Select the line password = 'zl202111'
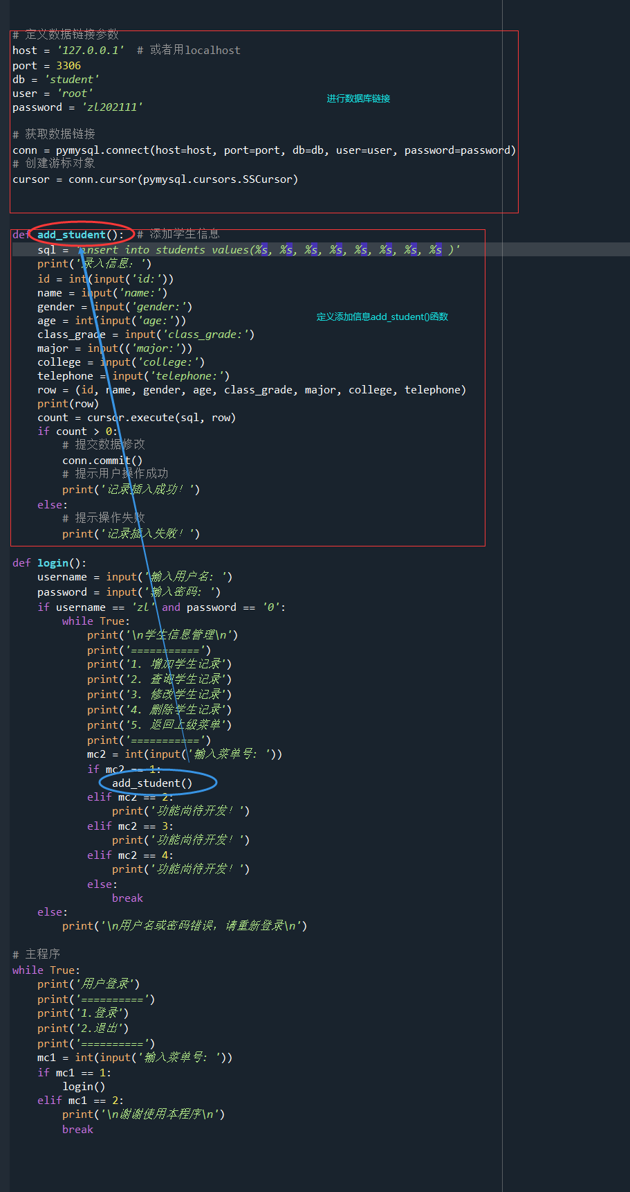The image size is (630, 1192). 77,107
